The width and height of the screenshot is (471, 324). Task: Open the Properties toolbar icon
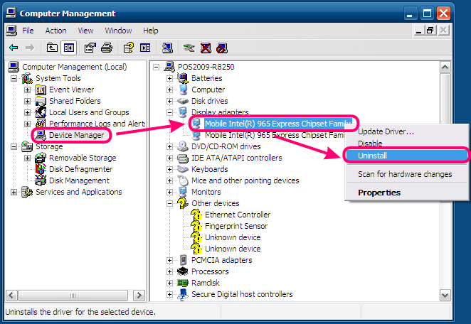click(90, 48)
